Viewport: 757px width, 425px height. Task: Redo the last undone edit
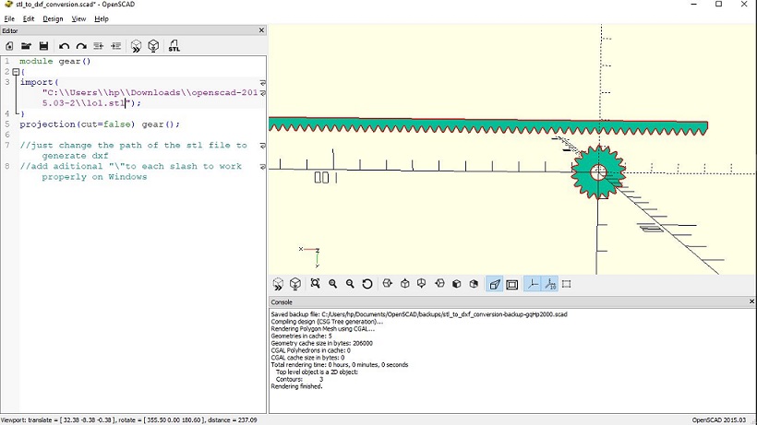81,46
